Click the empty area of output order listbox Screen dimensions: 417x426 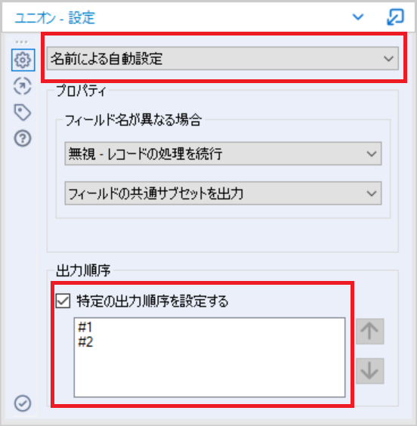[209, 374]
